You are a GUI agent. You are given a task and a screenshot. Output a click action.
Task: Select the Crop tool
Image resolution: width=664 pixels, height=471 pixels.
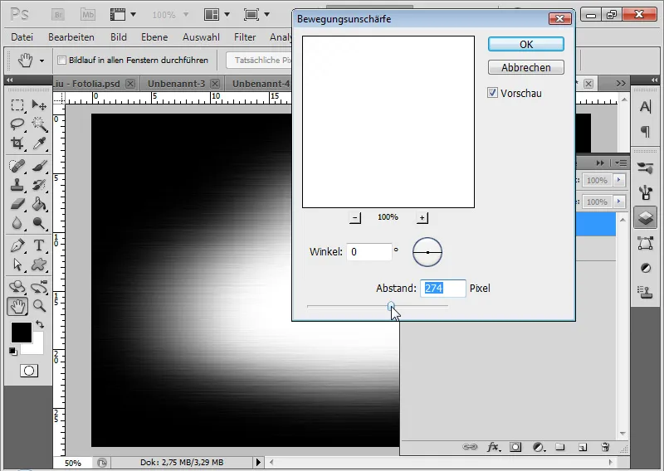(x=17, y=143)
